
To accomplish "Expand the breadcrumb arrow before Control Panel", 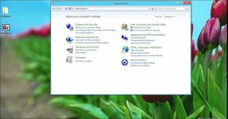I will tap(73, 9).
